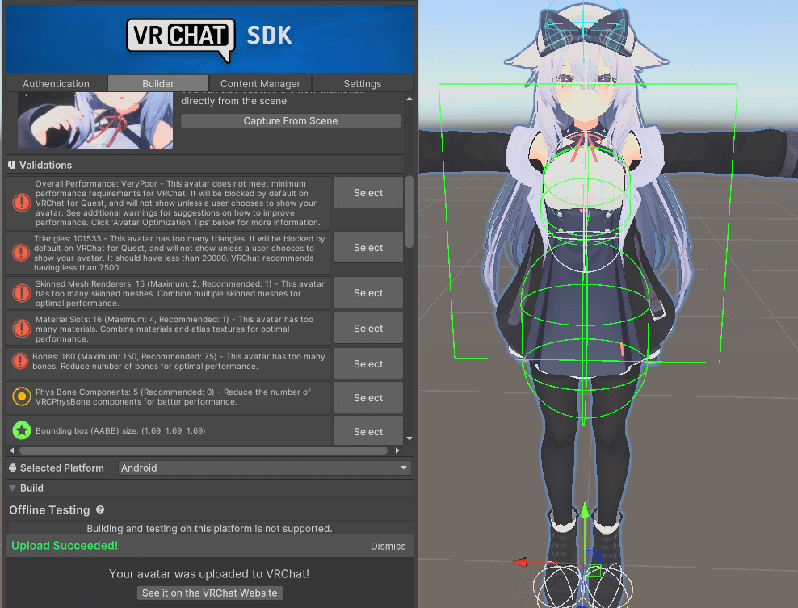Click the horizontal scrollbar left arrow
The image size is (798, 608).
pyautogui.click(x=12, y=451)
